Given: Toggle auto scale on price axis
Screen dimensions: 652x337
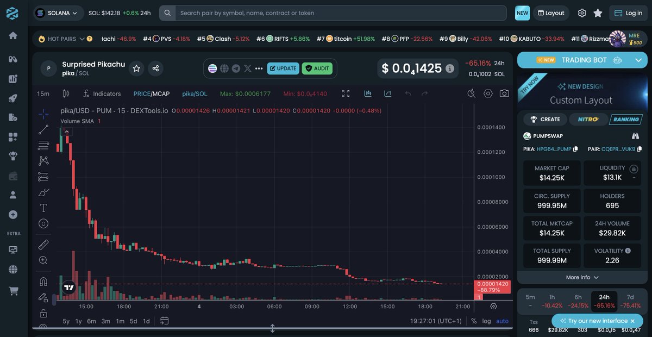Looking at the screenshot, I should tap(503, 321).
